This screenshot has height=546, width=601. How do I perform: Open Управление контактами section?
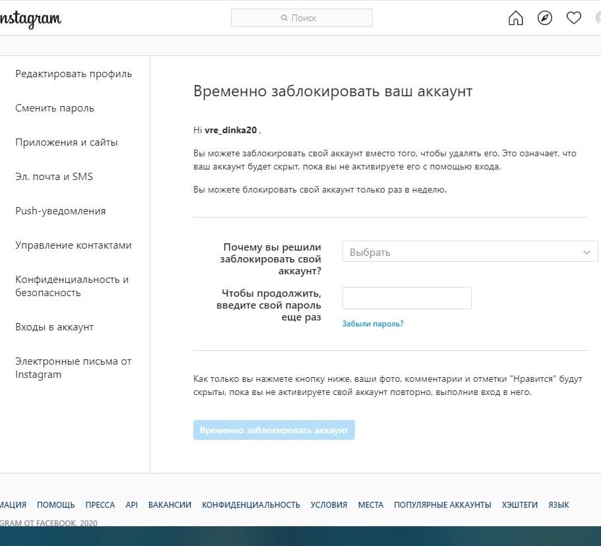(73, 245)
